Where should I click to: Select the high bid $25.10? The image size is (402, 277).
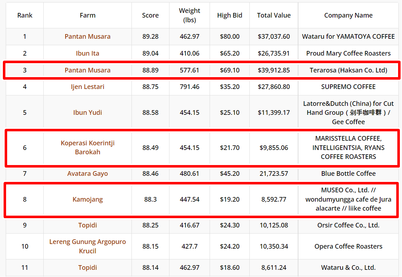pyautogui.click(x=230, y=112)
